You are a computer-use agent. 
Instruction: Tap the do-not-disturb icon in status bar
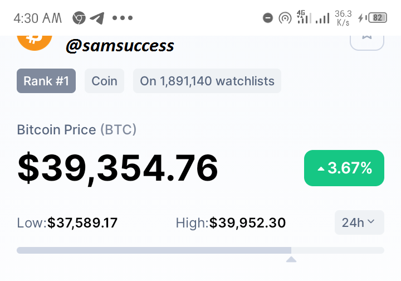click(268, 18)
